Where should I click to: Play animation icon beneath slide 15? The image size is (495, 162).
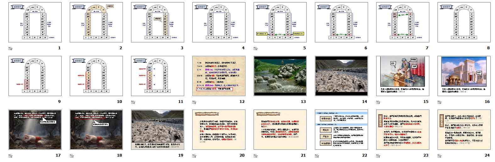[378, 101]
